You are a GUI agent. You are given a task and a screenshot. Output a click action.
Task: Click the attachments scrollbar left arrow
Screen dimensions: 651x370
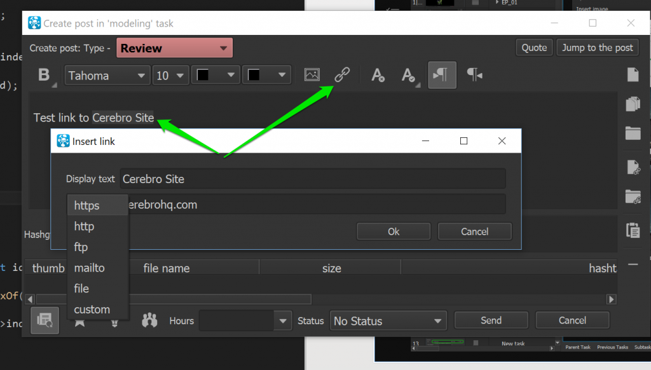(30, 299)
